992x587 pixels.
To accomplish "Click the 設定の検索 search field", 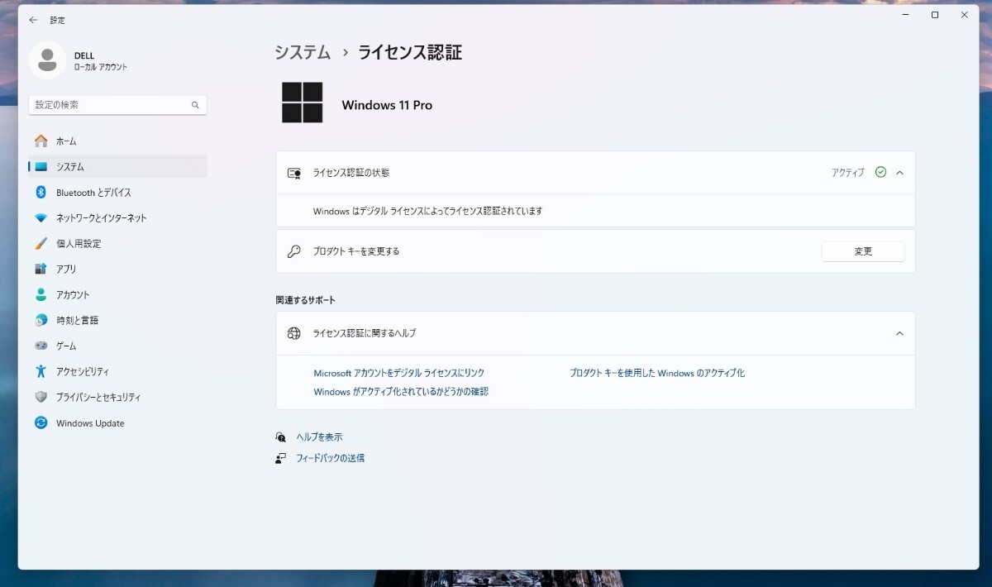I will (117, 105).
